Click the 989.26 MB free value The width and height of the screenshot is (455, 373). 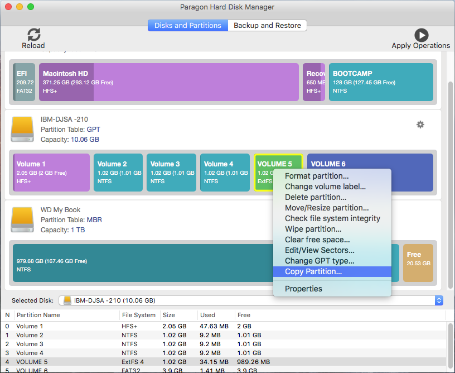click(x=253, y=362)
